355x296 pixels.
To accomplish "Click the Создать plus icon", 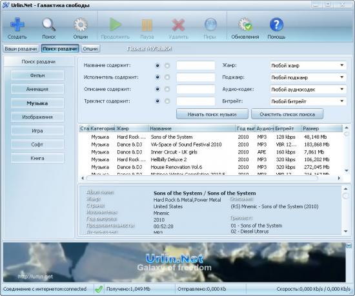I will point(17,25).
